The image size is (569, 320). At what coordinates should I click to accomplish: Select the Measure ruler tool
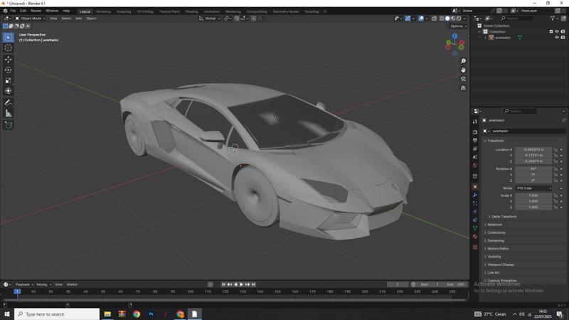[9, 113]
